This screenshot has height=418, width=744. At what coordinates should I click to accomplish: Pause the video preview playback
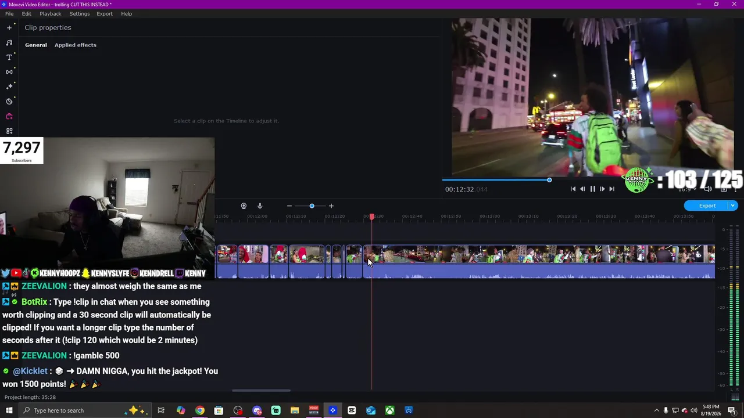coord(592,189)
